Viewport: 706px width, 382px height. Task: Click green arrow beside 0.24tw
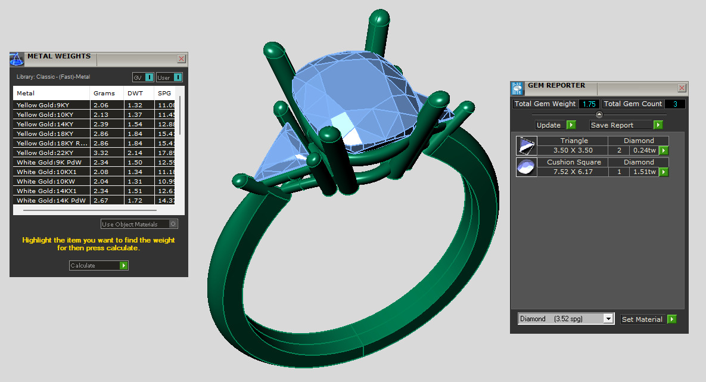[x=664, y=150]
